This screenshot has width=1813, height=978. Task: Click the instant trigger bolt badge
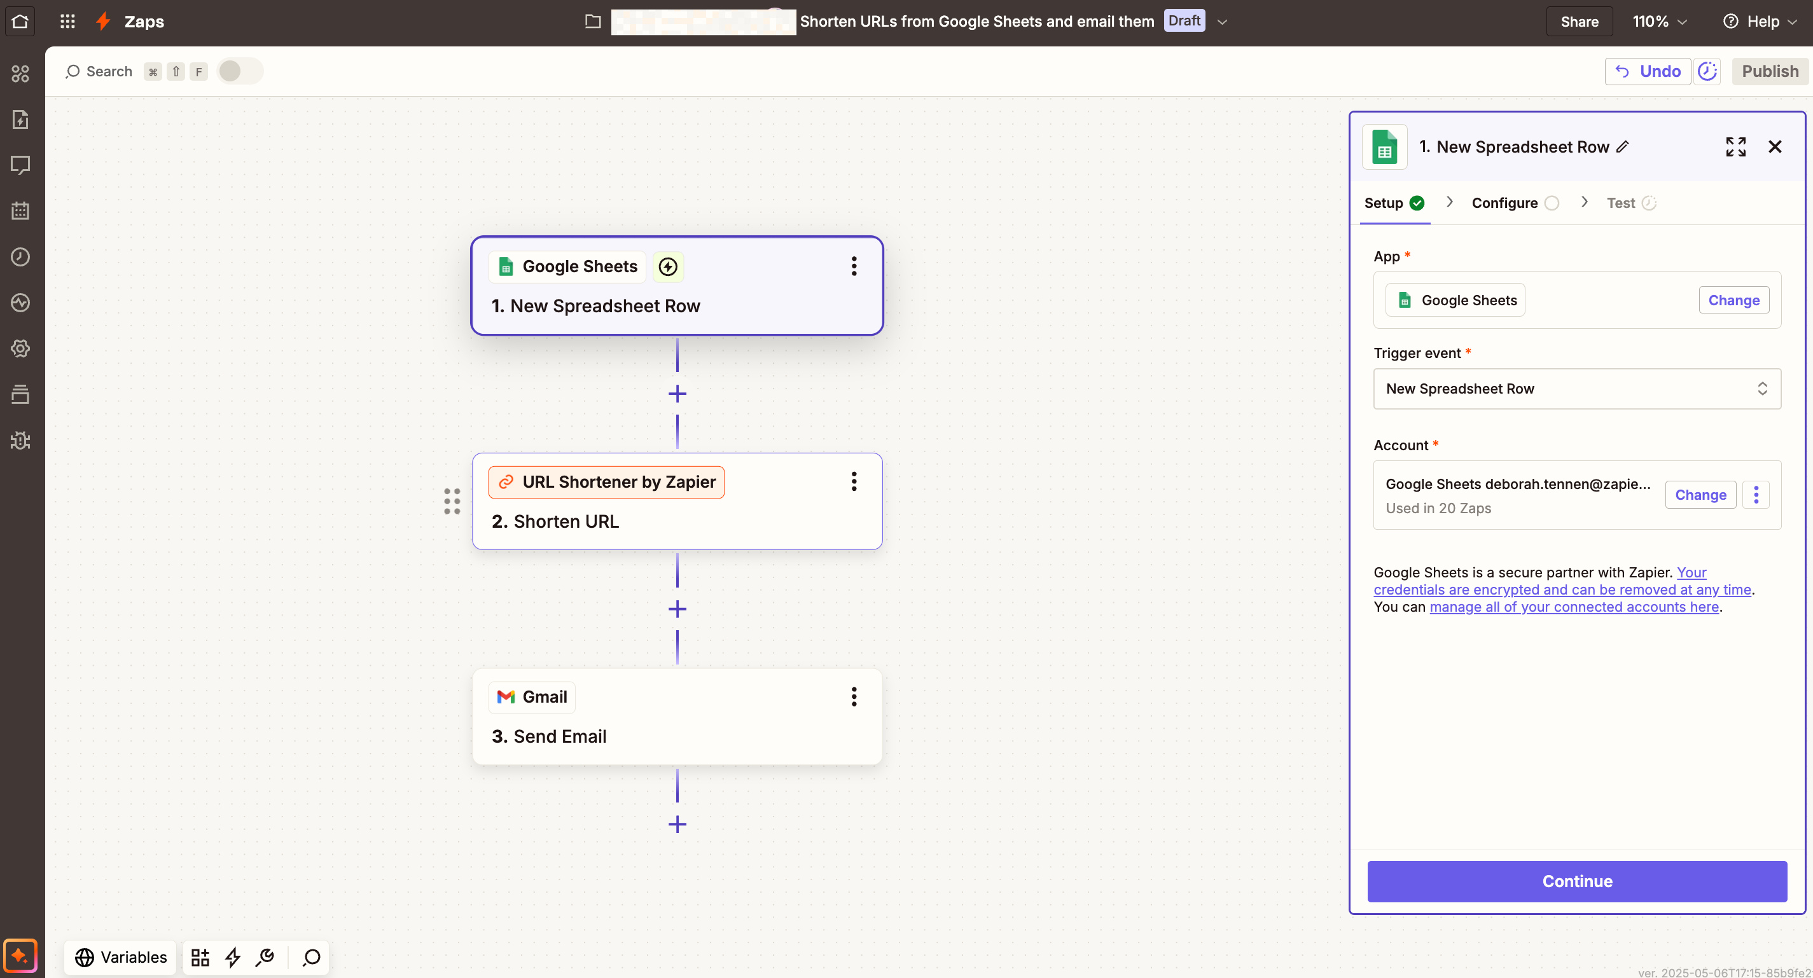coord(668,266)
